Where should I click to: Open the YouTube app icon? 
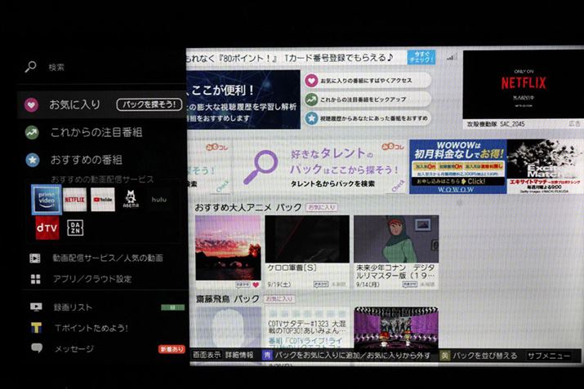(103, 199)
